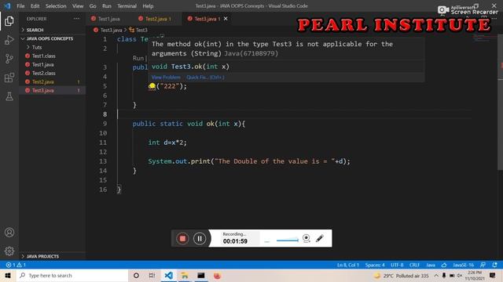Click CRLF line ending status
This screenshot has width=503, height=282.
414,265
